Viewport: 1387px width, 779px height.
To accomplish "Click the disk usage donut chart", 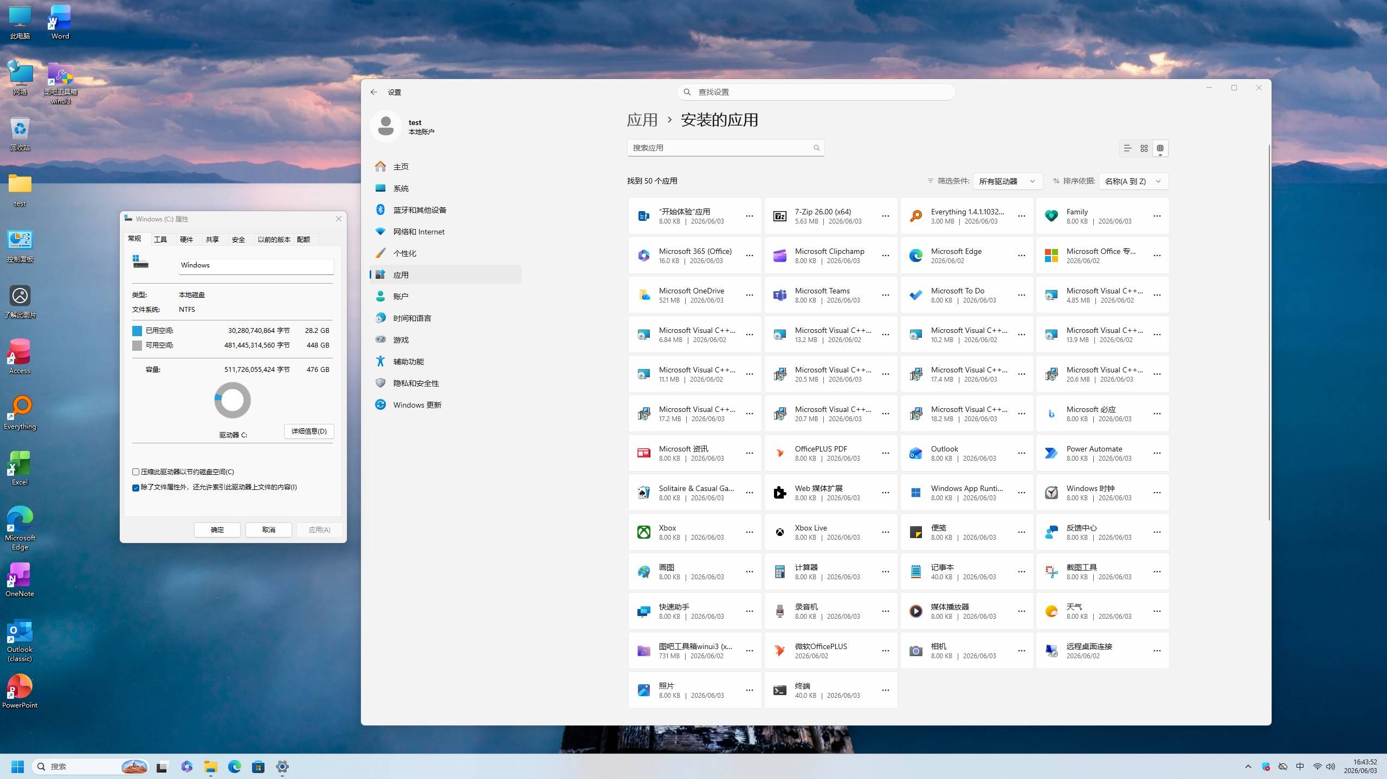I will click(233, 401).
